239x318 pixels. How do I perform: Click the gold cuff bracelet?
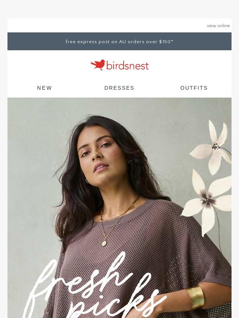pos(196,297)
